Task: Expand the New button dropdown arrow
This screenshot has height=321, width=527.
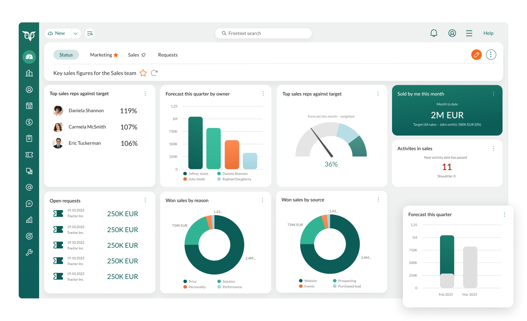Action: [x=76, y=33]
